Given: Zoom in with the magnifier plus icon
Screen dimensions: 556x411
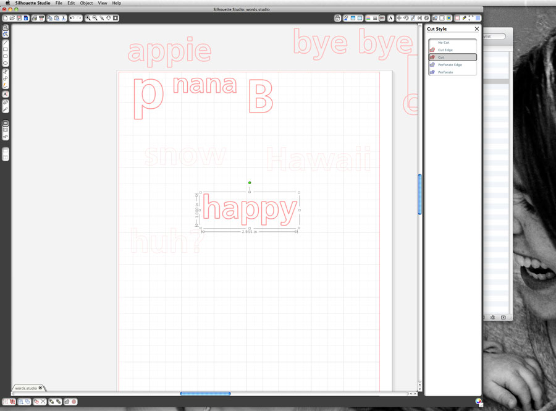Looking at the screenshot, I should [x=88, y=18].
